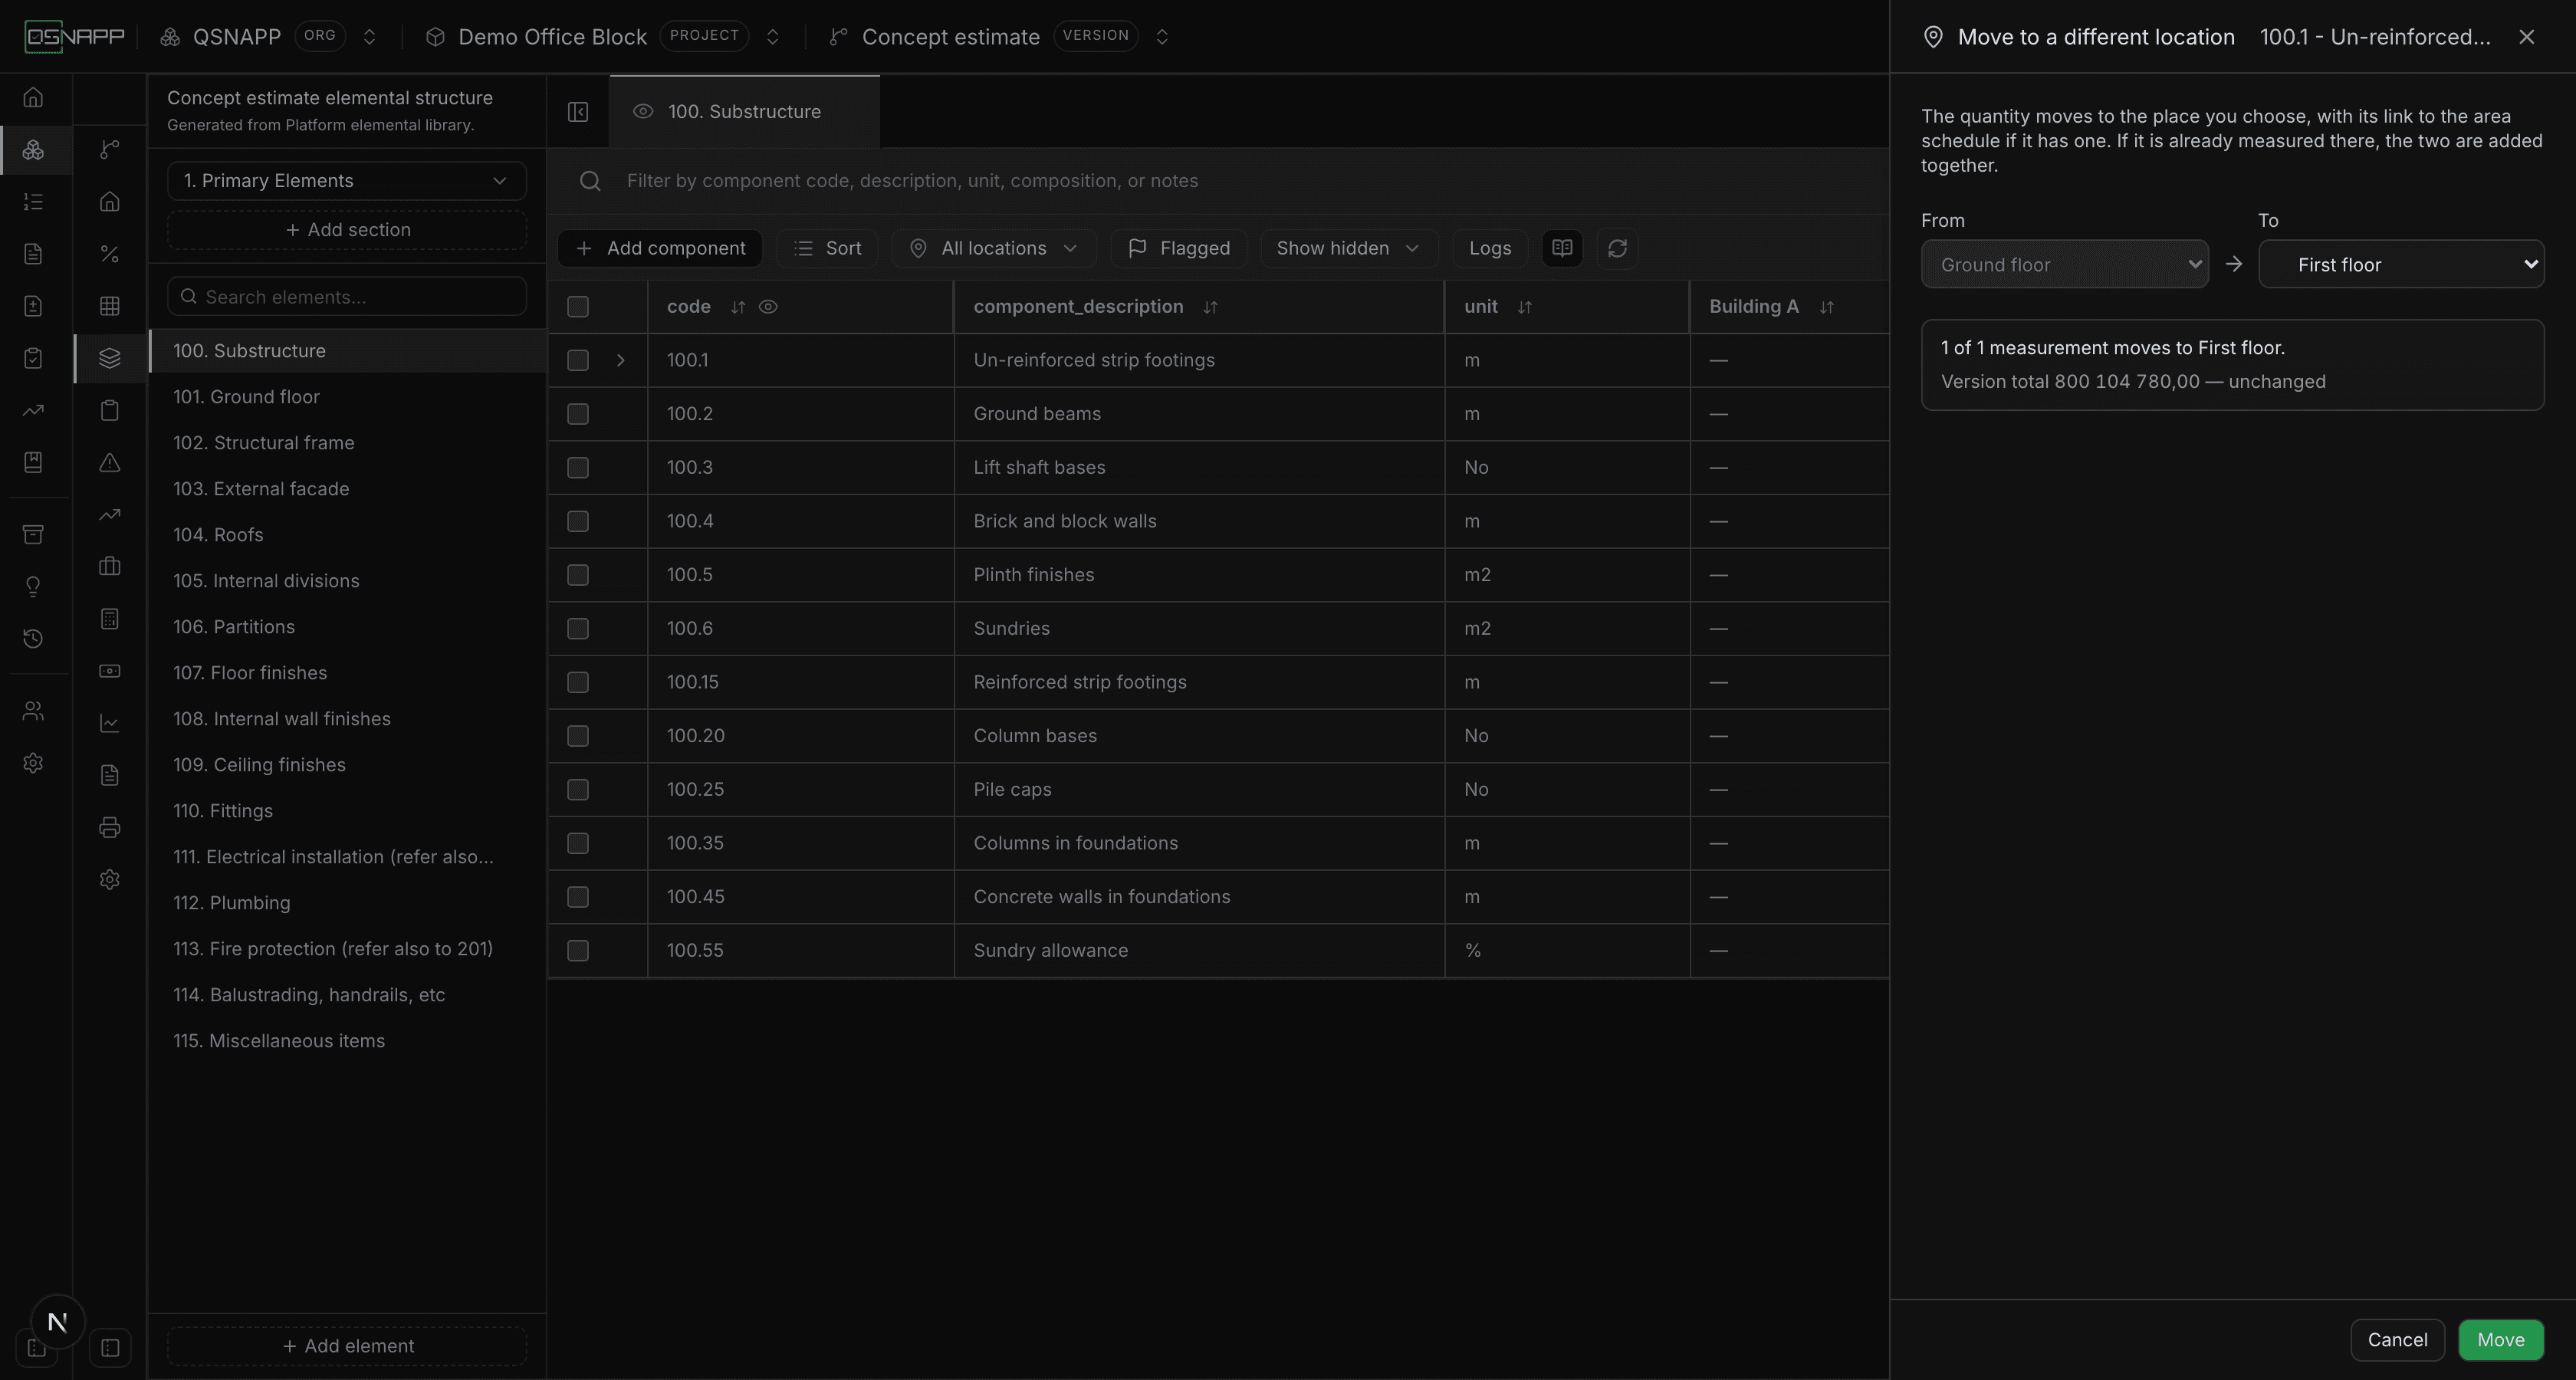The width and height of the screenshot is (2576, 1380).
Task: Check the box for row 100.5 Plinth finishes
Action: (x=578, y=575)
